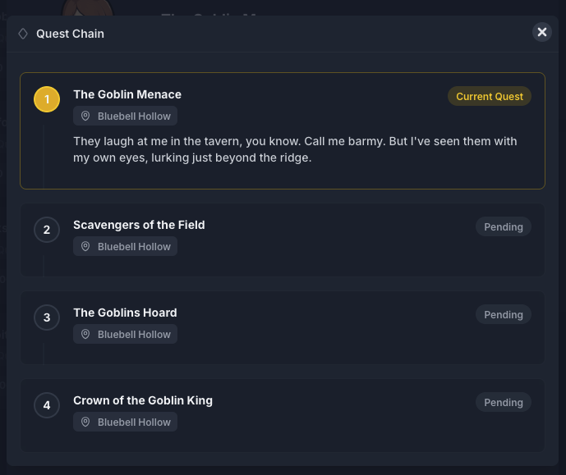Click The Goblin Menace quest description text
The height and width of the screenshot is (475, 566).
[x=295, y=149]
